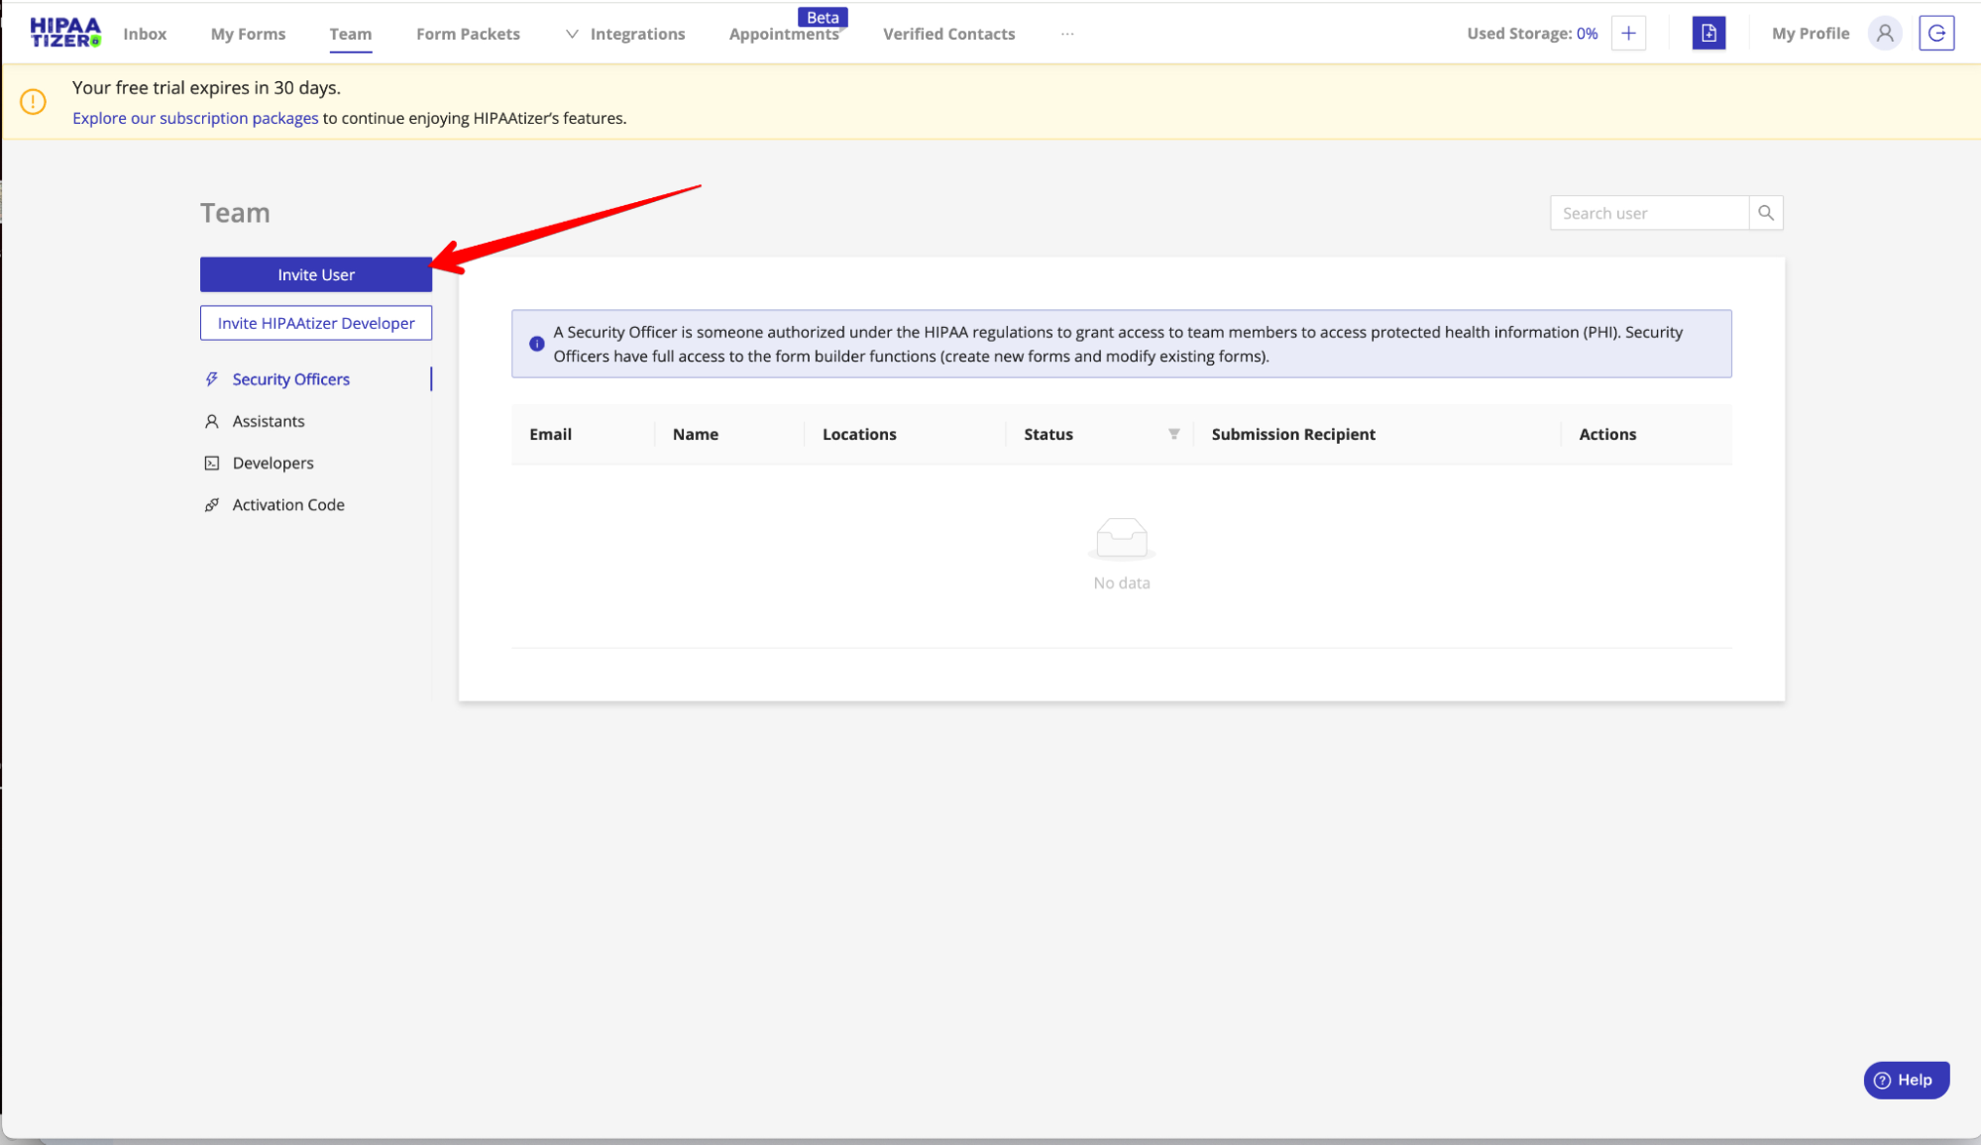Open Explore our subscription packages link
Viewport: 1981px width, 1145px height.
tap(195, 118)
